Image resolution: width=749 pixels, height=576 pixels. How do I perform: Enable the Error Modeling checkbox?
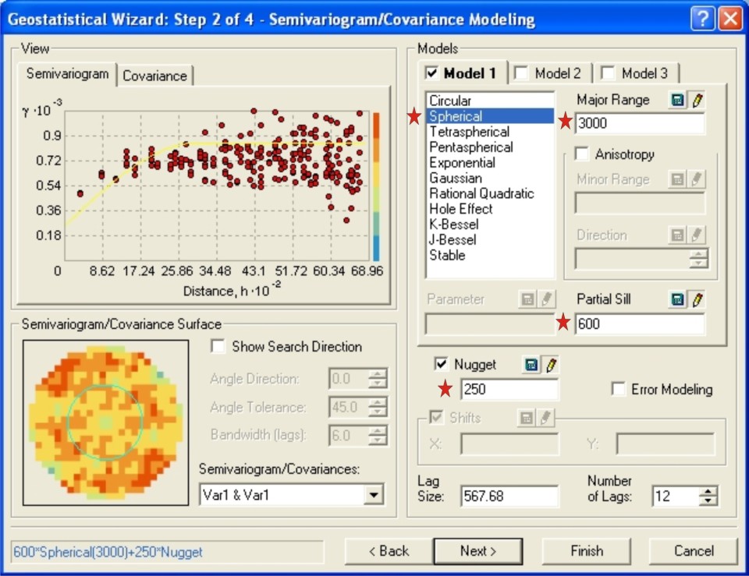coord(618,389)
